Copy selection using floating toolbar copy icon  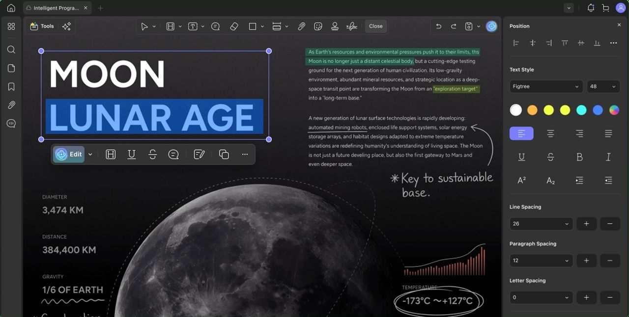[x=224, y=155]
